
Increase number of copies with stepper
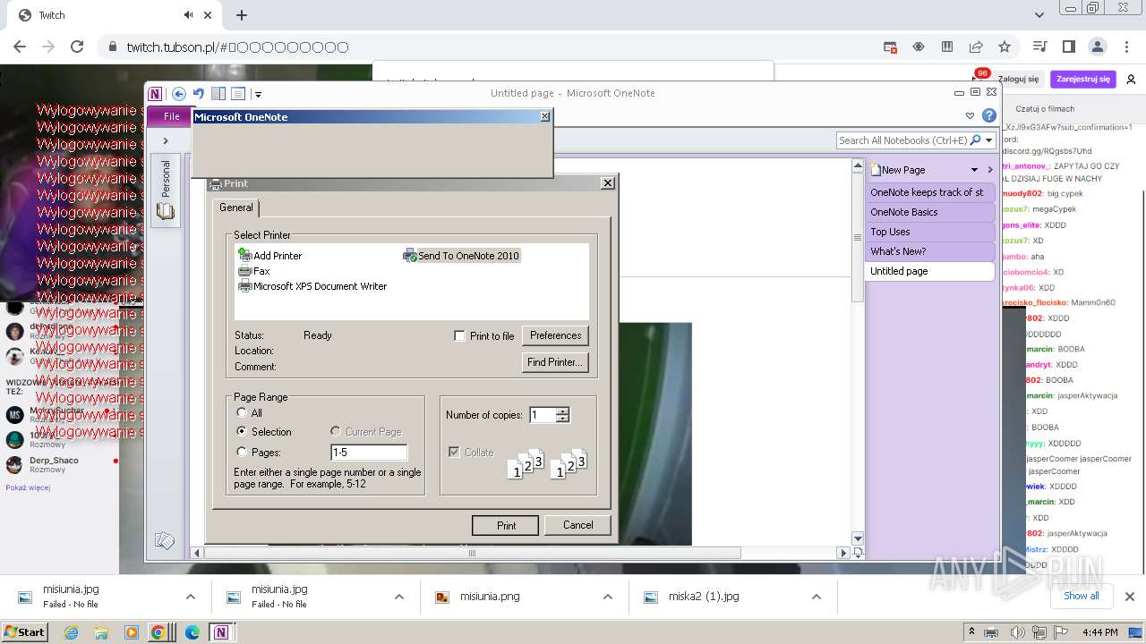tap(563, 411)
